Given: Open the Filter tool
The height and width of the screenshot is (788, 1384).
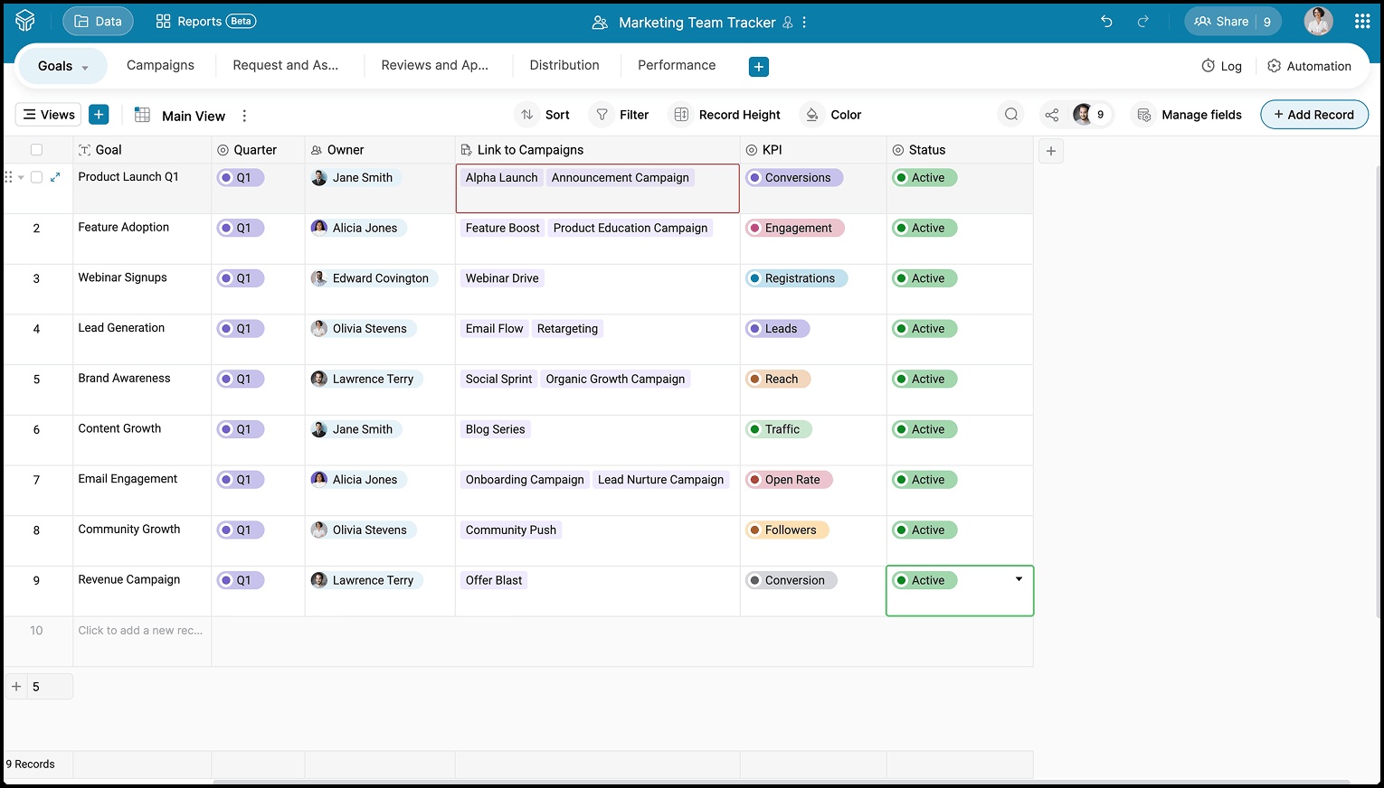Looking at the screenshot, I should pyautogui.click(x=621, y=115).
